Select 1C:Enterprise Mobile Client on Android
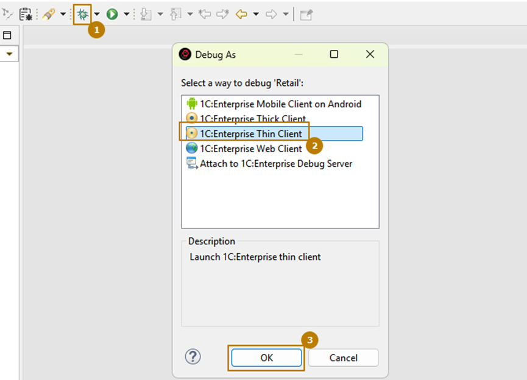The image size is (527, 380). (280, 104)
